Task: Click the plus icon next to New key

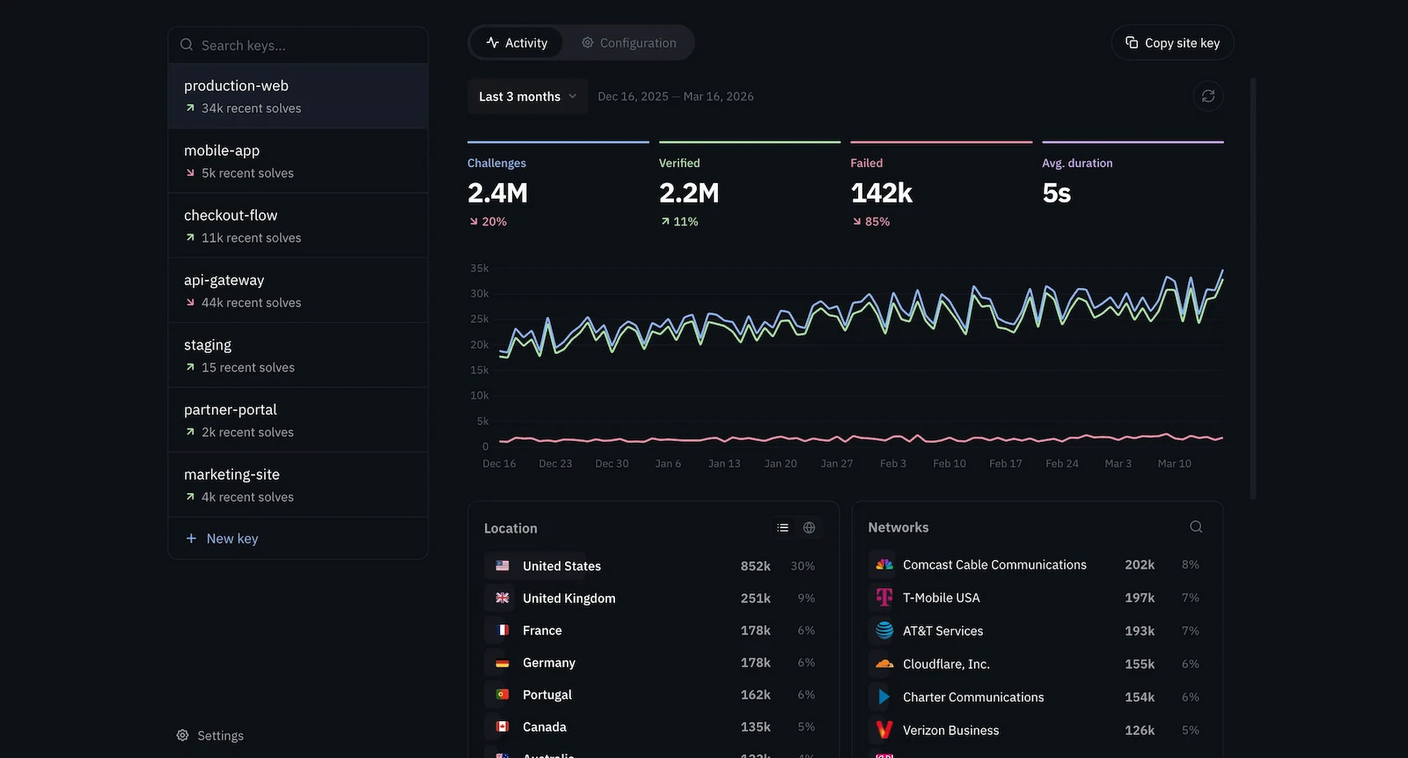Action: click(191, 538)
